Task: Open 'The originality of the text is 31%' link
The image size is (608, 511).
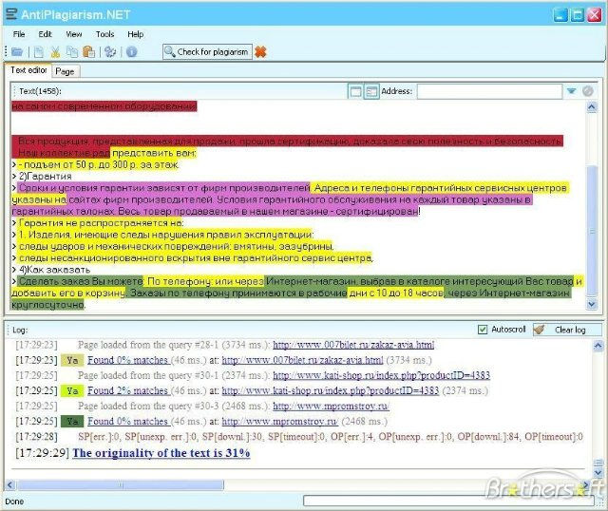Action: pos(161,453)
